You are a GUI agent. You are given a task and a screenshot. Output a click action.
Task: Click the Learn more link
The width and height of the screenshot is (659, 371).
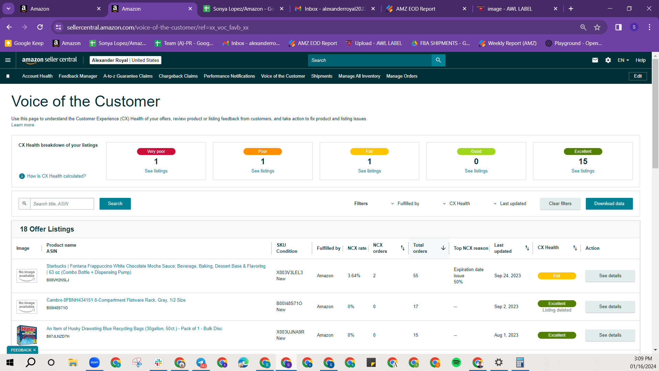[23, 125]
